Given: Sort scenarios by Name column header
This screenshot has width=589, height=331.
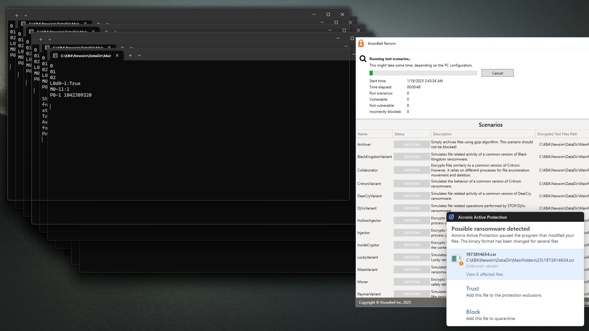Looking at the screenshot, I should coord(374,134).
